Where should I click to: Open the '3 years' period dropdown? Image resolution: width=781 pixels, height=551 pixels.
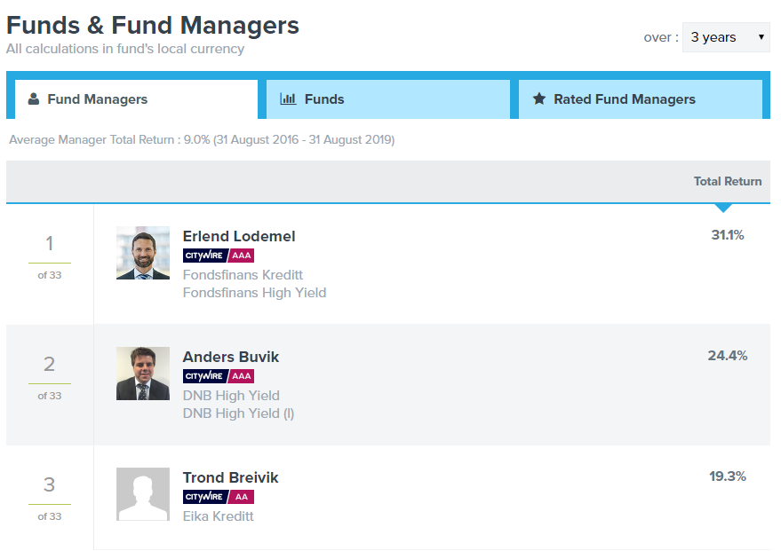[726, 37]
